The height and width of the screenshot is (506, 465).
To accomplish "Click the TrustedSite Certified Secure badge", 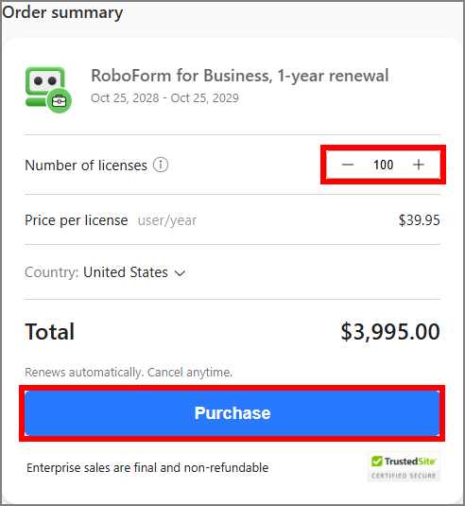I will [x=404, y=466].
